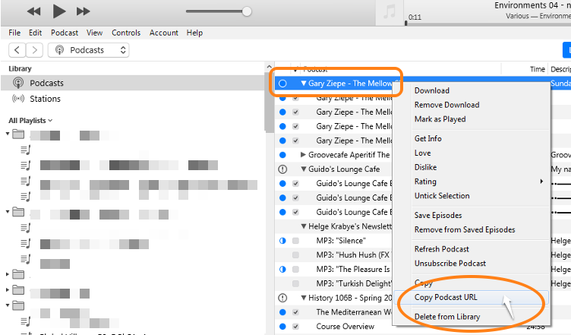Go forward with the right arrow button
Viewport: 571px width, 335px height.
tap(35, 50)
